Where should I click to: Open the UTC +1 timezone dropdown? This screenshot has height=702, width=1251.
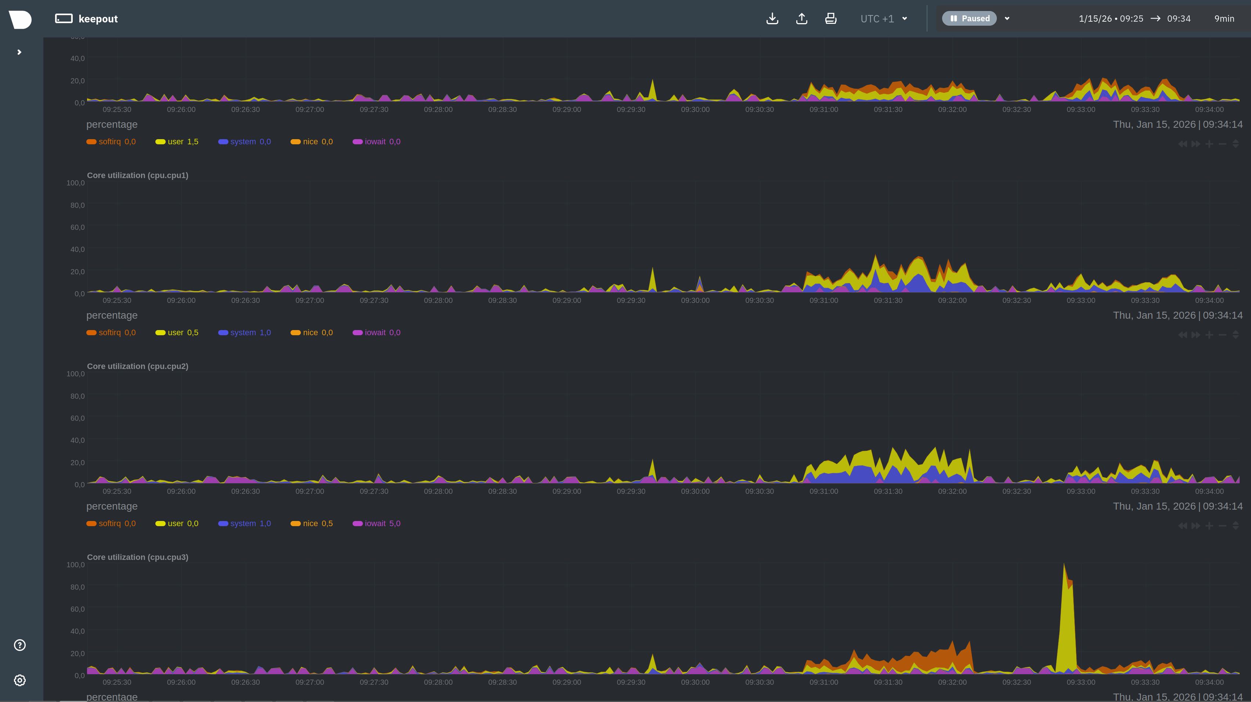click(883, 18)
